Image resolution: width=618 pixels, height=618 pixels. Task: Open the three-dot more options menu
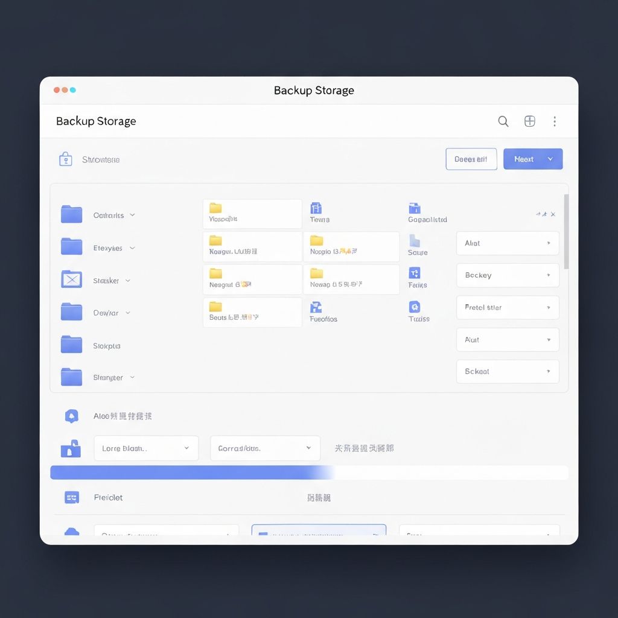[555, 121]
